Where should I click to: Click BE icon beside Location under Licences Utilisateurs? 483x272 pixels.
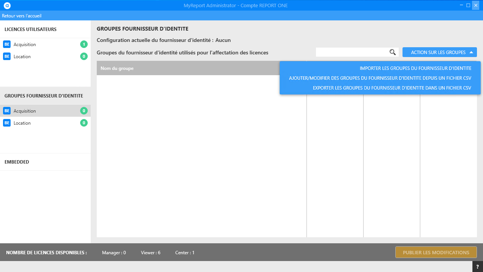click(x=7, y=56)
